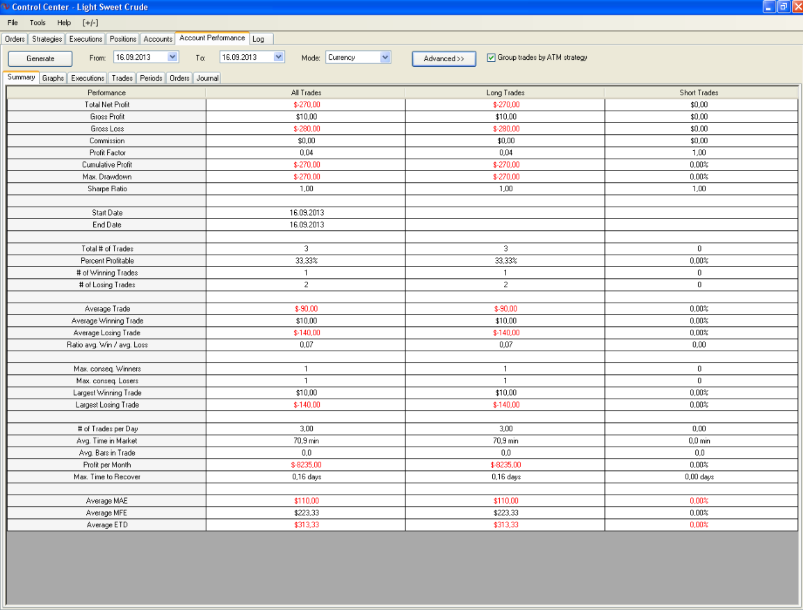This screenshot has width=803, height=610.
Task: Open the Graphs sub-tab
Action: click(x=53, y=78)
